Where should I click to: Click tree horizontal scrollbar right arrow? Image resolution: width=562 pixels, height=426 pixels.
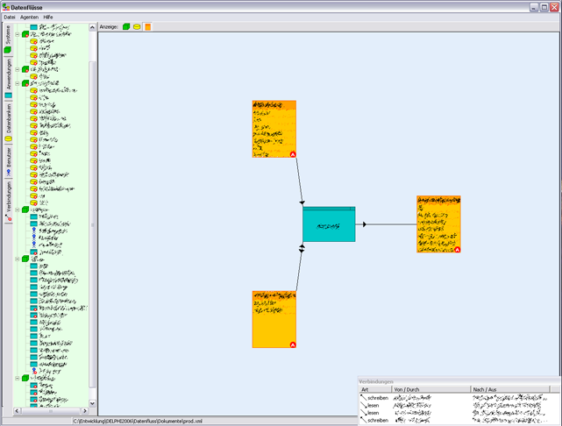tap(84, 411)
